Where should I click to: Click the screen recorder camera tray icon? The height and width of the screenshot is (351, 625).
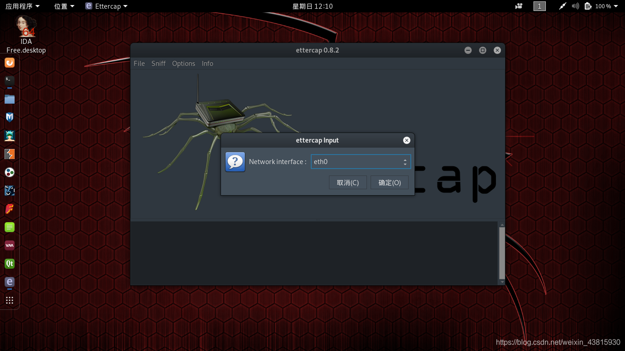tap(519, 6)
